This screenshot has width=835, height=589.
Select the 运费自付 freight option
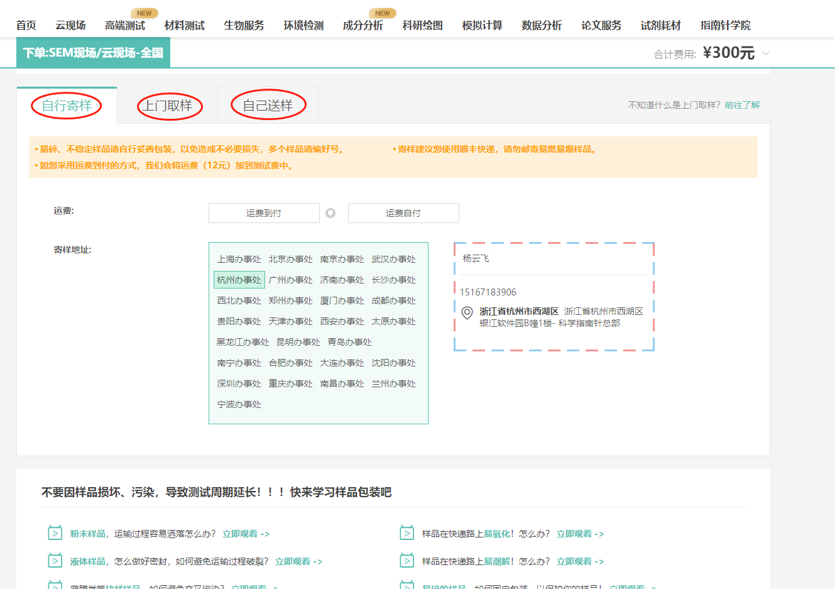pos(403,212)
